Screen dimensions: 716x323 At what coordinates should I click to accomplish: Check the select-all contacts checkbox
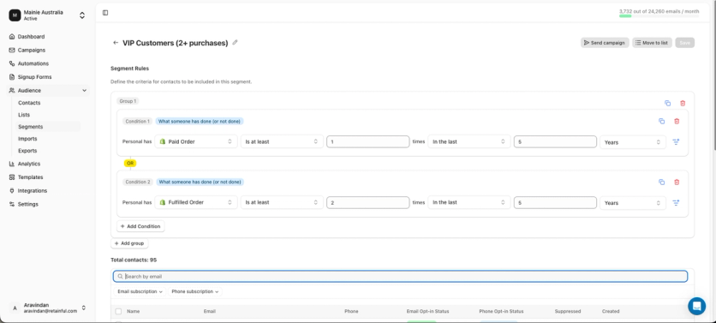click(118, 311)
